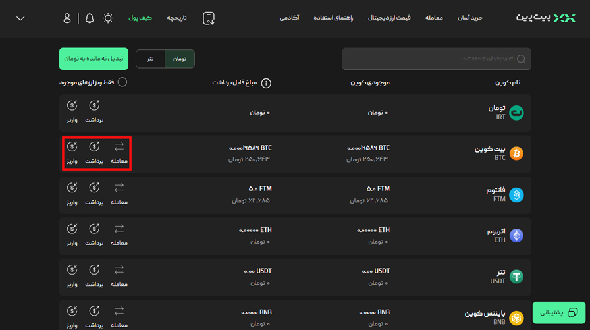Click the search magnifier icon
The width and height of the screenshot is (590, 330).
521,59
